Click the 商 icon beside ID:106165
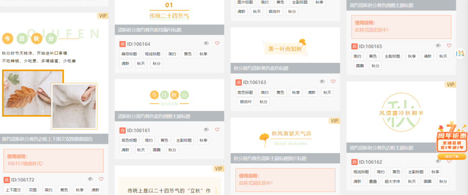This screenshot has width=468, height=195. [x=354, y=47]
